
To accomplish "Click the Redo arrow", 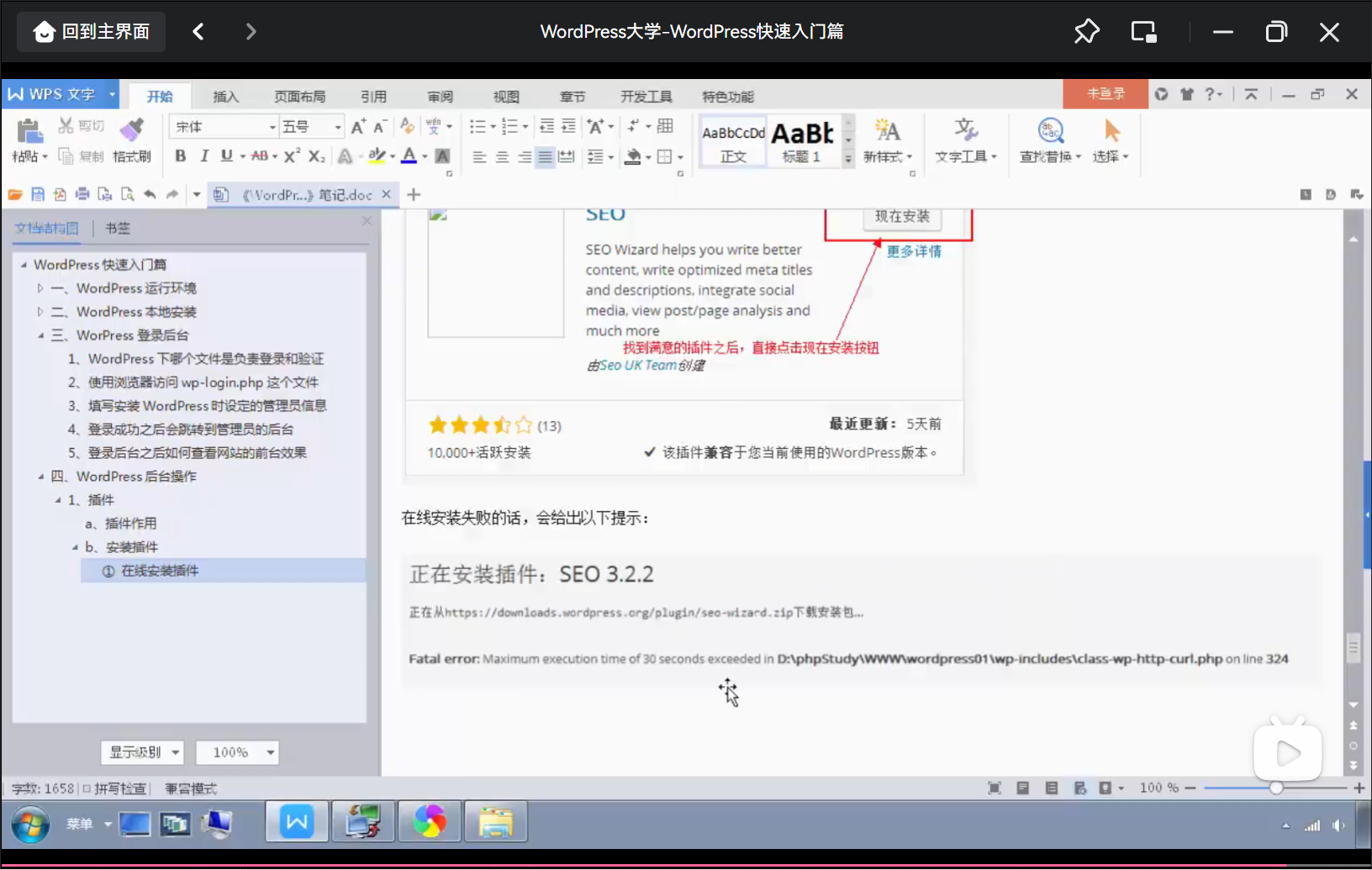I will click(172, 194).
